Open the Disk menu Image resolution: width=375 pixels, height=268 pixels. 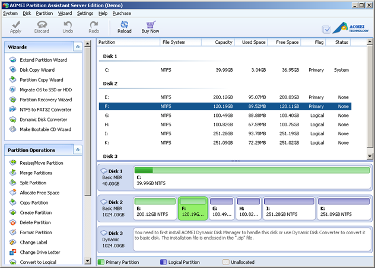click(27, 14)
